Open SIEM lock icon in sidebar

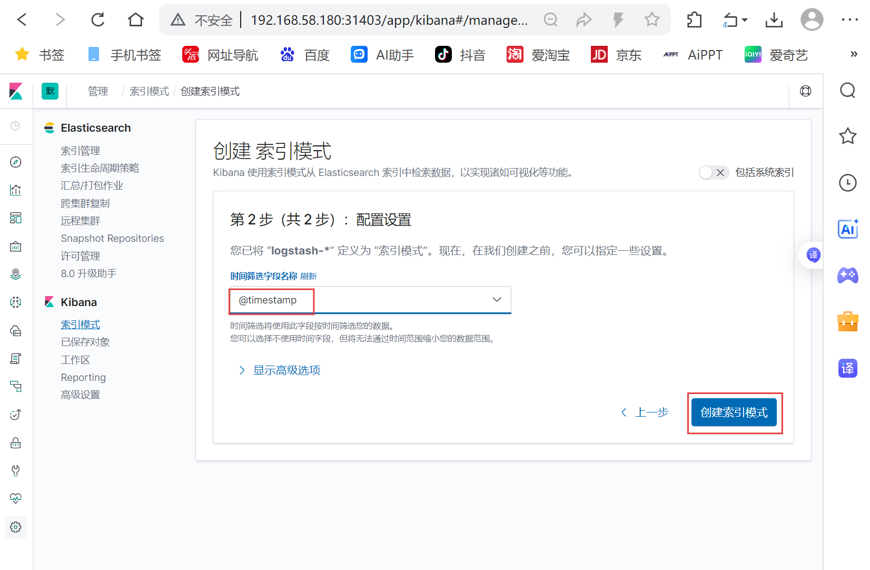pyautogui.click(x=16, y=443)
